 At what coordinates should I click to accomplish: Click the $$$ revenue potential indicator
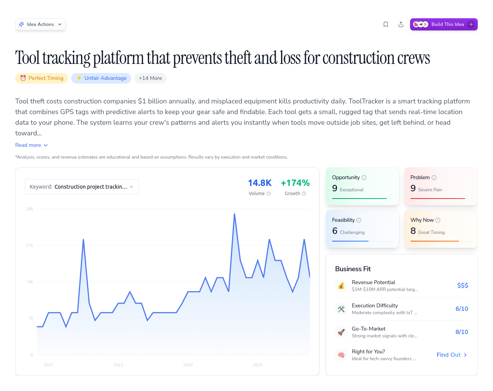coord(463,285)
